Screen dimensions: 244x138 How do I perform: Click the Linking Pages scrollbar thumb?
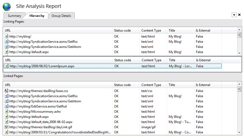(239, 35)
